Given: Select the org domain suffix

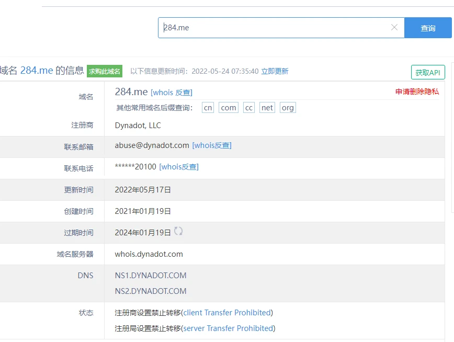Looking at the screenshot, I should pos(288,108).
